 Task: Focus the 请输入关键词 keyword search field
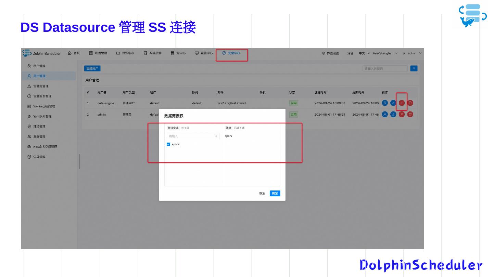(385, 68)
